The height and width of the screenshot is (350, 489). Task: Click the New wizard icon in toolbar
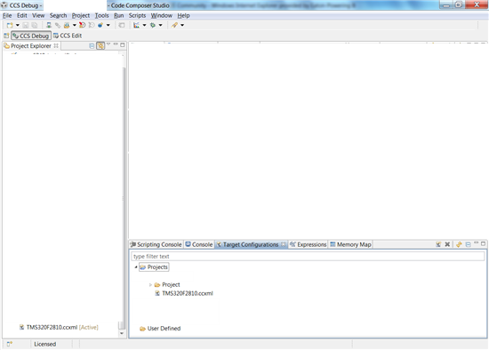[x=10, y=25]
